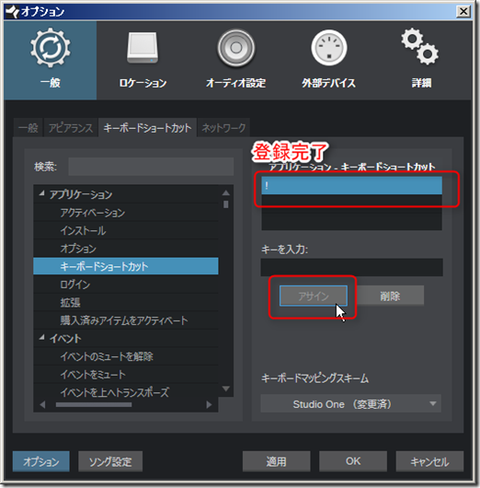Open the ロケーション drive icon category

143,60
